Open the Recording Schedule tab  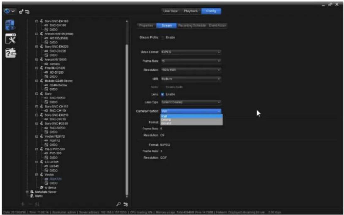pos(192,25)
